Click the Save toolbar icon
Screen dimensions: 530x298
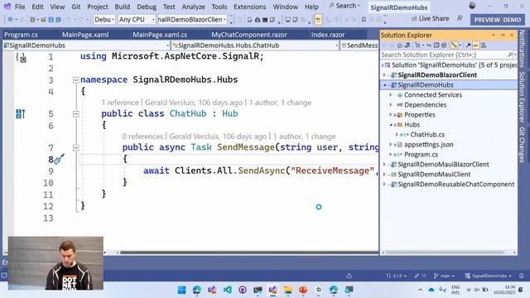(51, 20)
